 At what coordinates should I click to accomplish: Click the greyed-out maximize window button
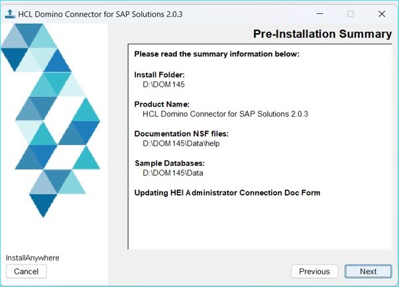(x=351, y=14)
